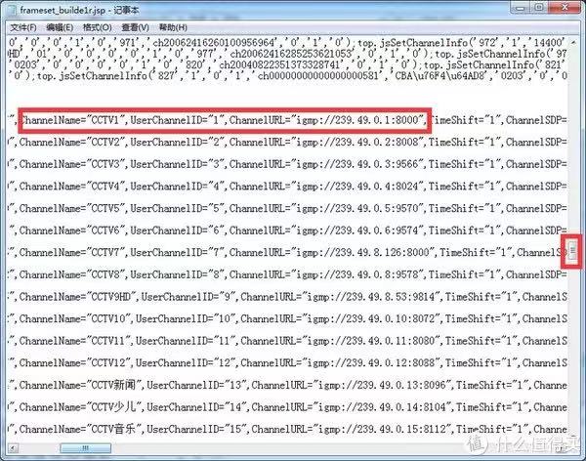Click the text ChannelName="CCTV新闻"

click(x=80, y=385)
